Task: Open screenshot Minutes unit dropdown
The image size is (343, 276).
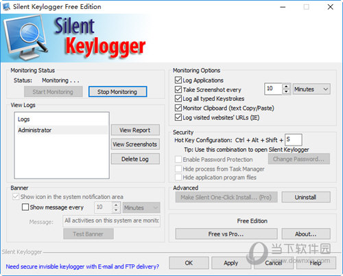Action: [311, 89]
